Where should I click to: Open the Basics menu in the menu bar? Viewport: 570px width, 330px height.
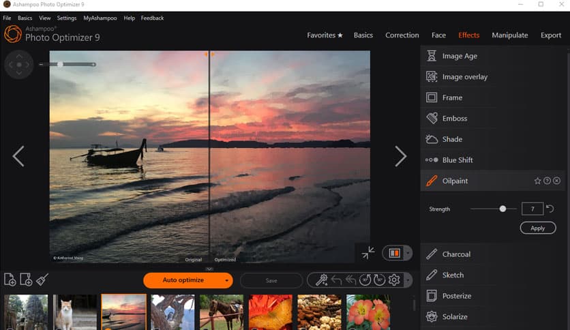25,18
